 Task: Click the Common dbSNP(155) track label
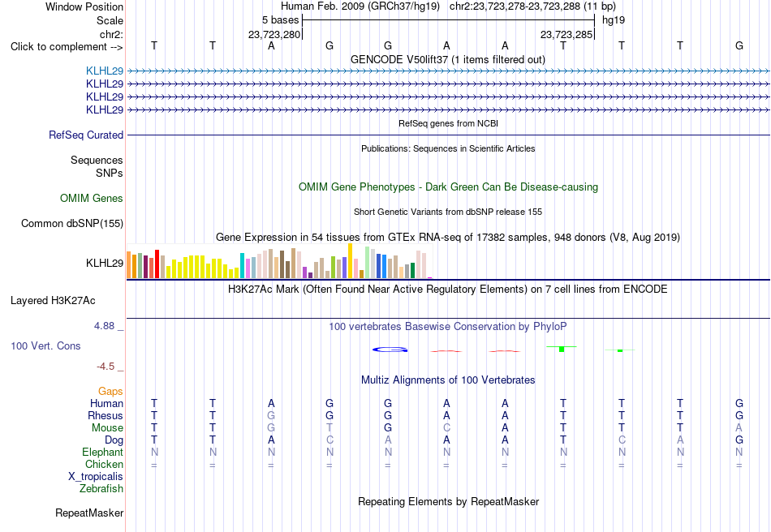(71, 224)
